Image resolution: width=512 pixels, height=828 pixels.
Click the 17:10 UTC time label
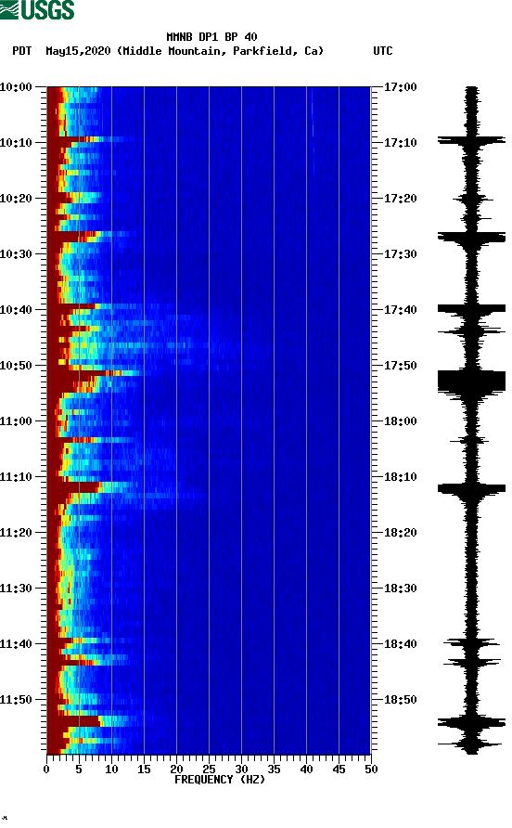point(401,143)
